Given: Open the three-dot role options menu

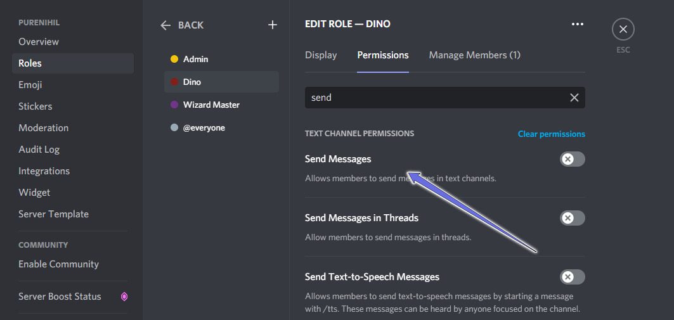Looking at the screenshot, I should pyautogui.click(x=577, y=24).
